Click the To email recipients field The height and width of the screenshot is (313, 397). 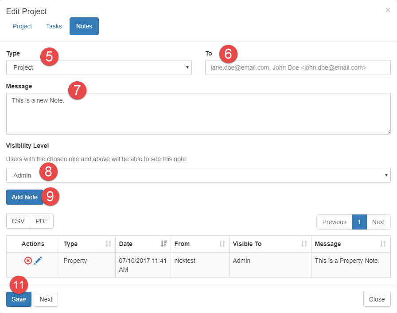click(x=298, y=68)
